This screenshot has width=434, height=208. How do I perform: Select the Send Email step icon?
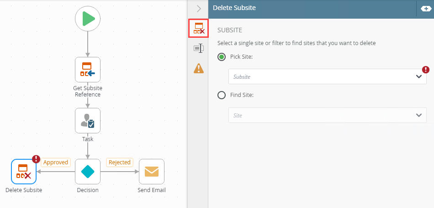pos(152,171)
